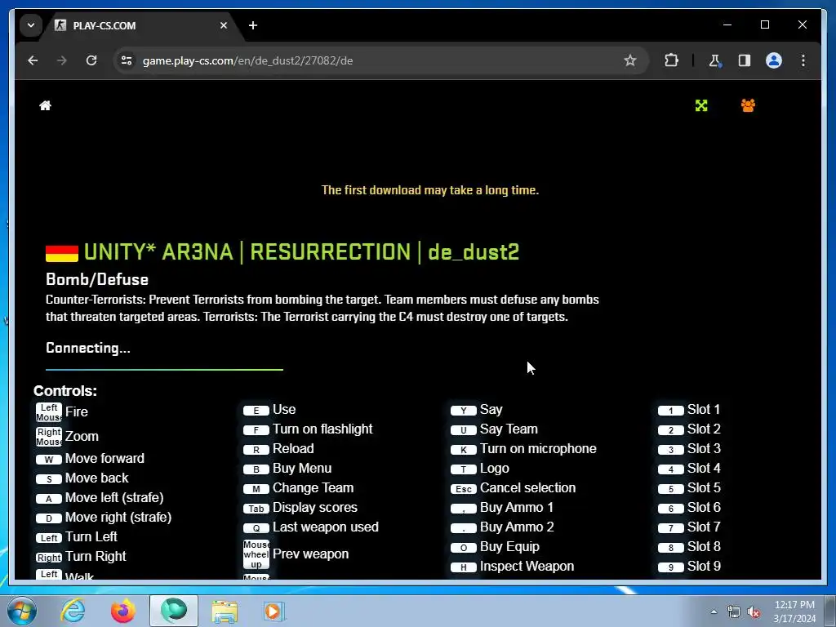Click the O key for Buy Equip

pos(464,548)
